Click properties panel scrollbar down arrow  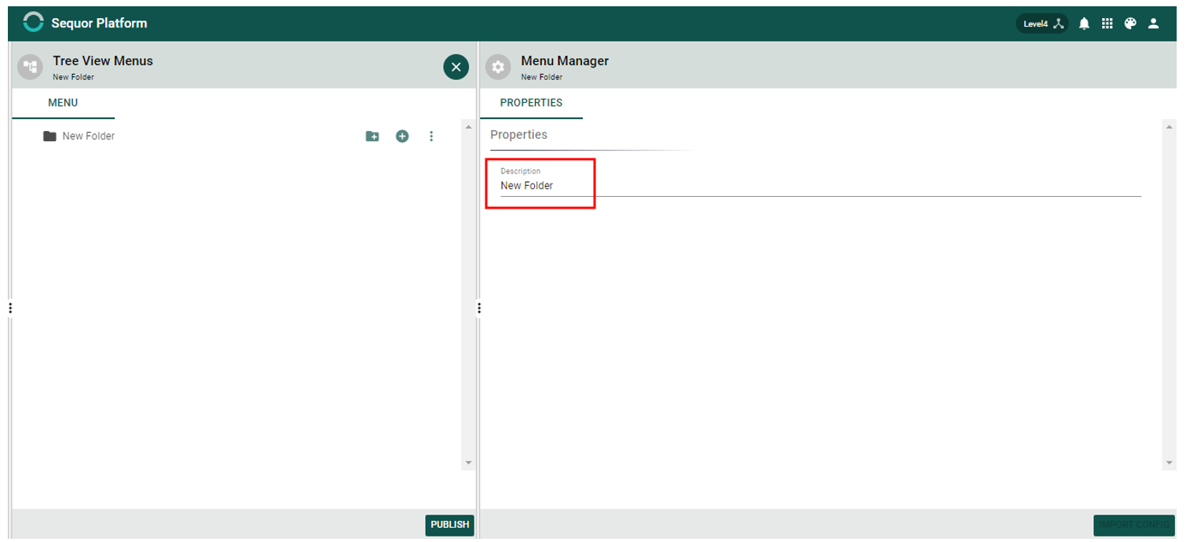click(x=1169, y=464)
